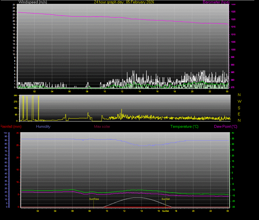
Task: Select the Humidity legend entry
Action: (x=43, y=126)
